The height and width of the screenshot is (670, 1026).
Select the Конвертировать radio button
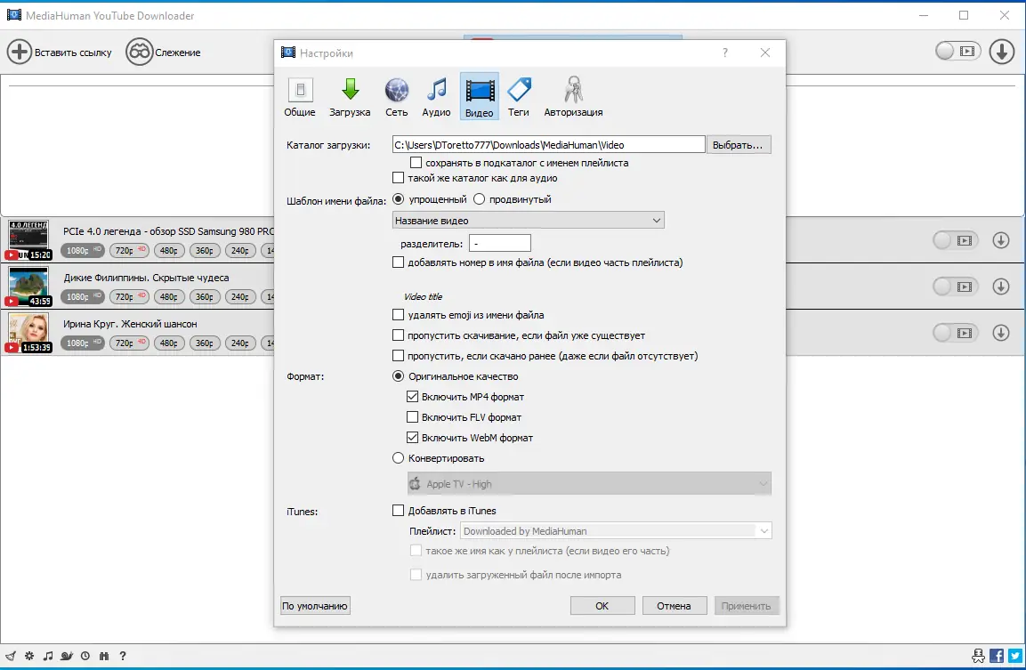pyautogui.click(x=398, y=458)
